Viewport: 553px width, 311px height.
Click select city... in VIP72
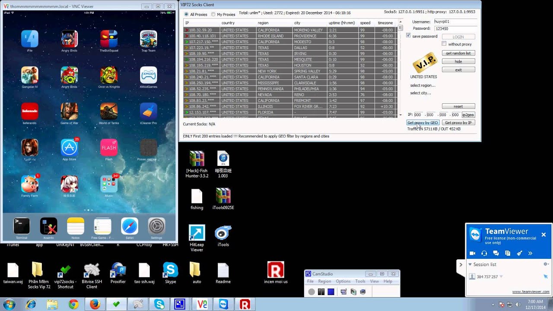coord(420,93)
